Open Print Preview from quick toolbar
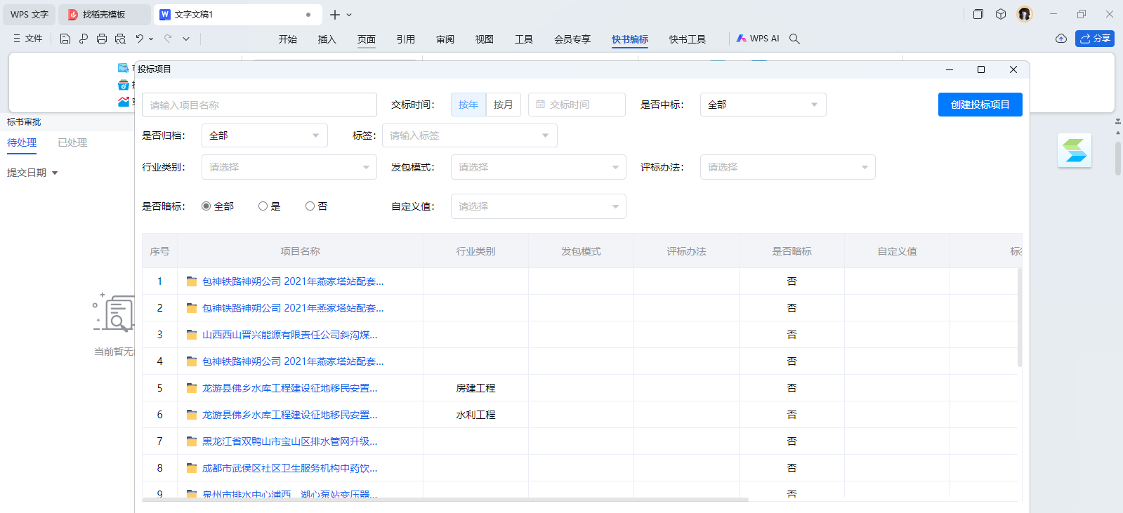The height and width of the screenshot is (513, 1123). 120,39
